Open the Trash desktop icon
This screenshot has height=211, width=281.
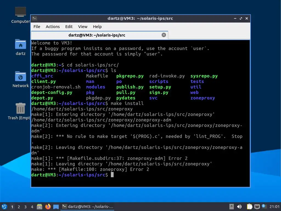click(19, 111)
